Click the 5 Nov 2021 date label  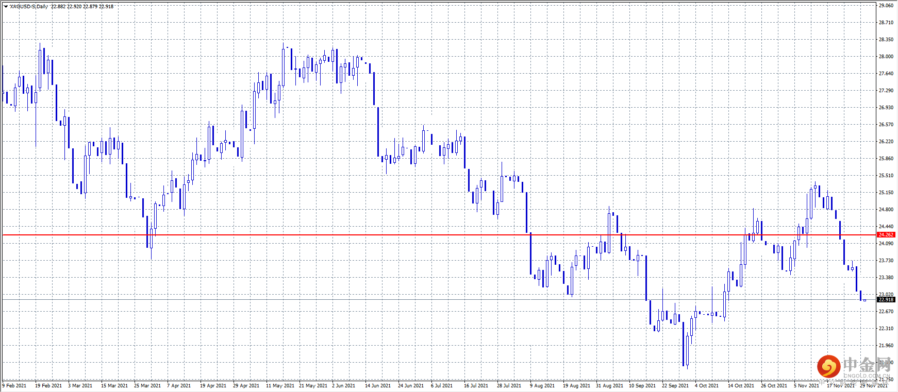(807, 386)
